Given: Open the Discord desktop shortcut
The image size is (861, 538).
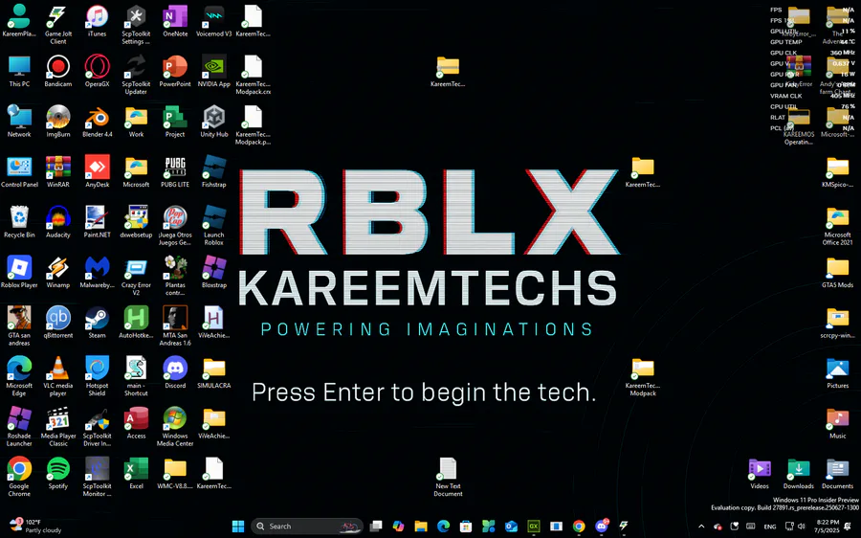Looking at the screenshot, I should tap(175, 372).
